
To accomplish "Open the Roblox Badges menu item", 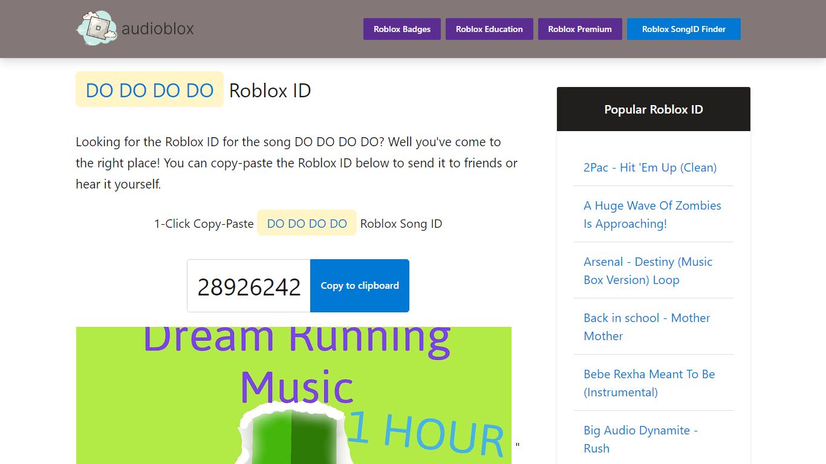I will (402, 29).
